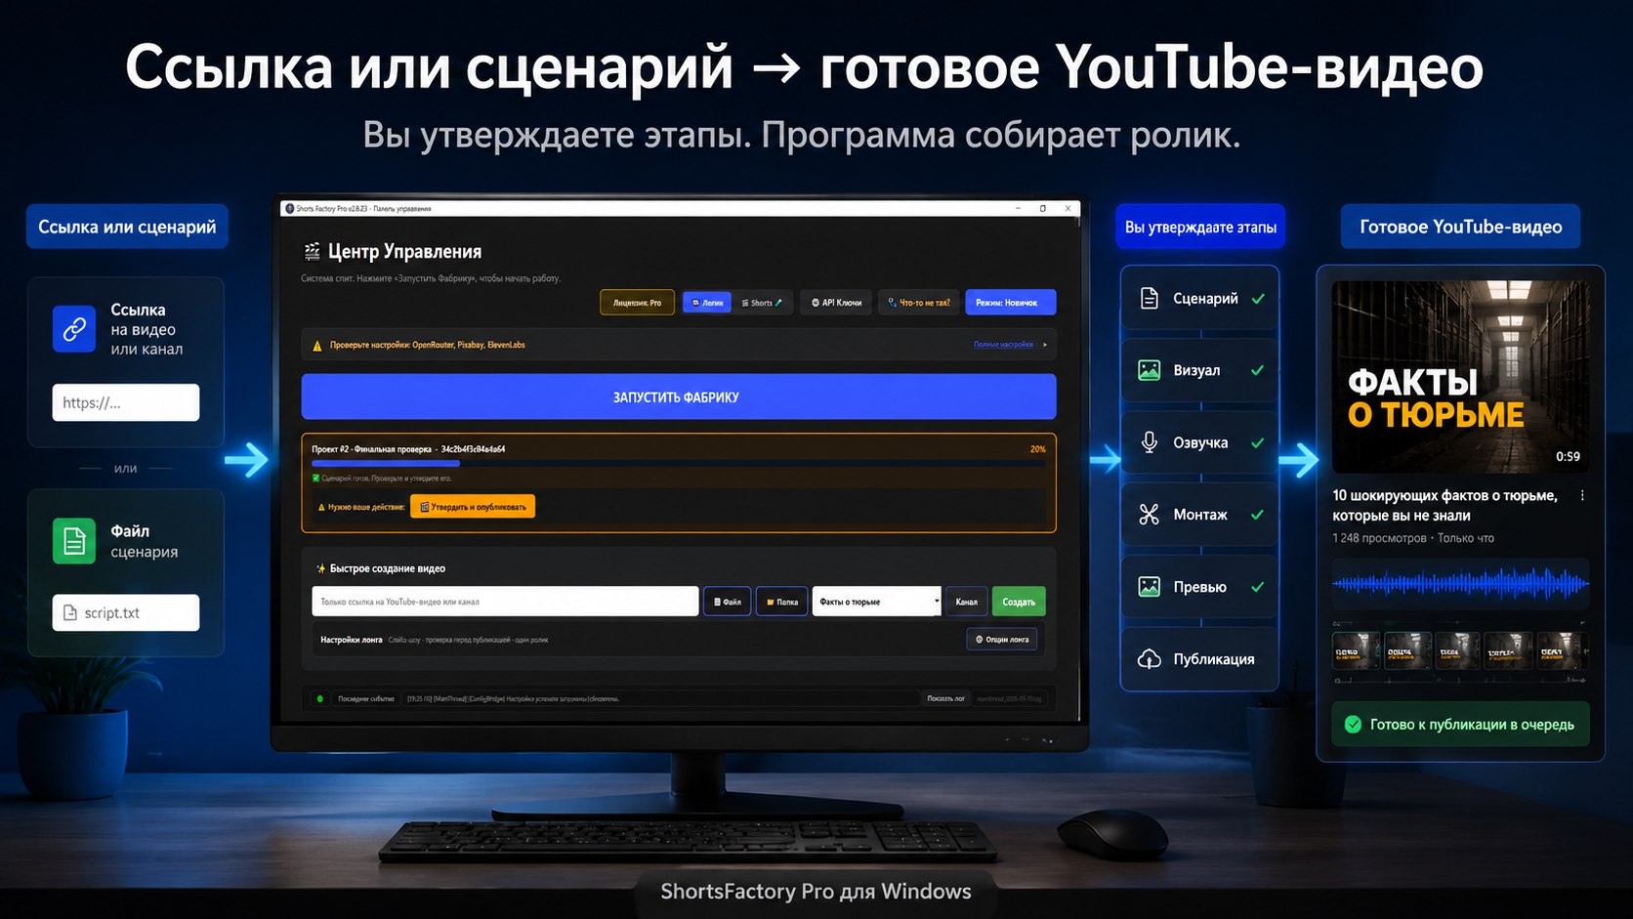Image resolution: width=1633 pixels, height=919 pixels.
Task: Open the three-dot menu beside the video title
Action: click(1582, 496)
